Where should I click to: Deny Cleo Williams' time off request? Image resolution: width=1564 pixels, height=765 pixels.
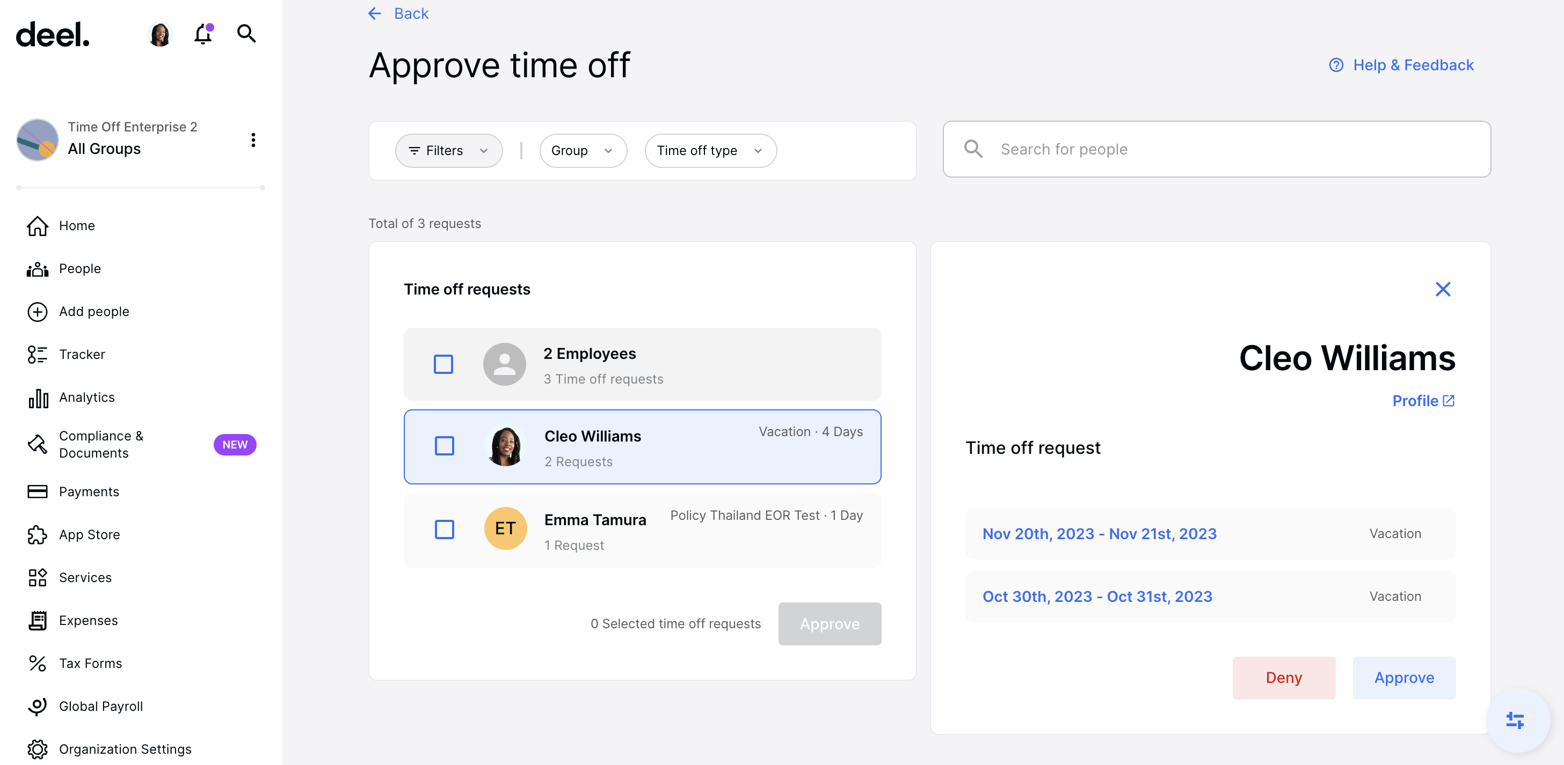1284,678
